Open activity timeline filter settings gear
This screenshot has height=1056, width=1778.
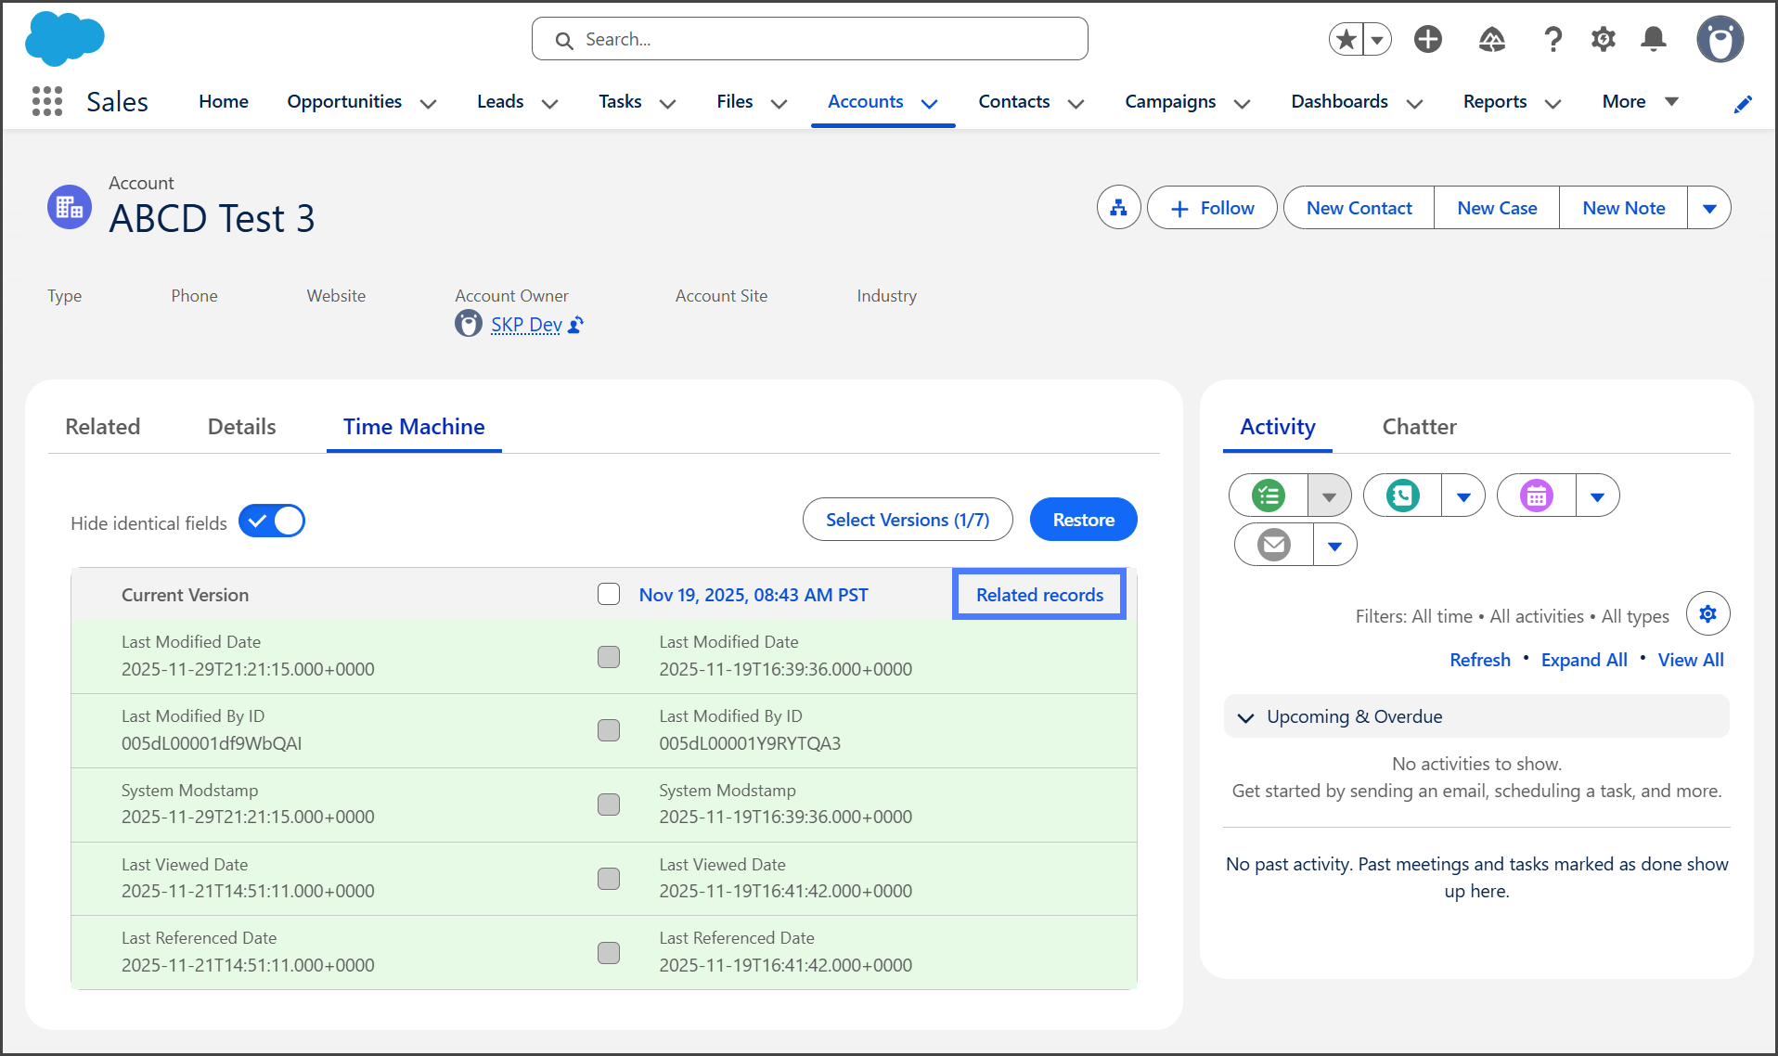click(x=1707, y=613)
